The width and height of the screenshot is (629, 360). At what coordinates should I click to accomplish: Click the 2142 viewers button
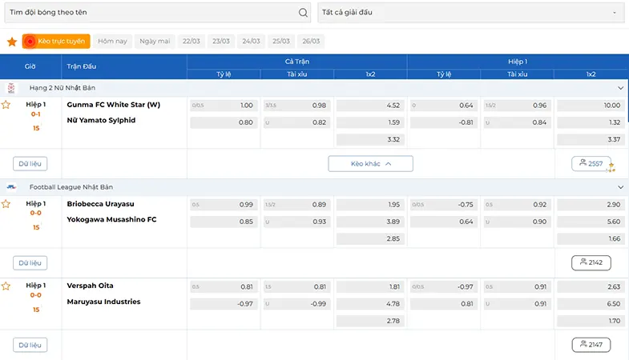tap(591, 262)
